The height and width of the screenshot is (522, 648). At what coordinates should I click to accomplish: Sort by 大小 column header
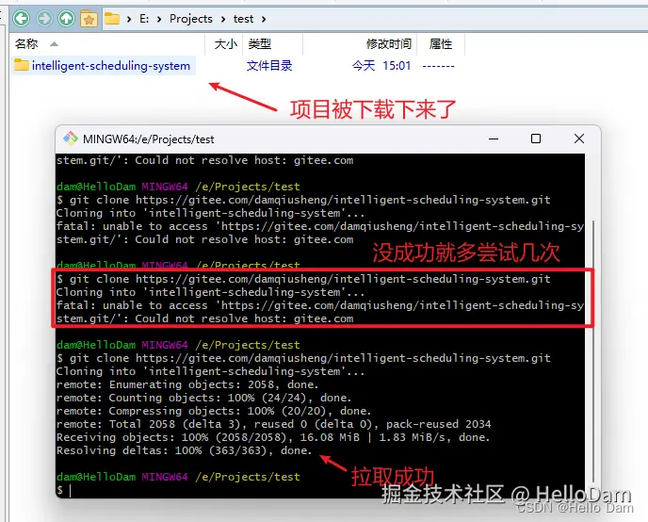click(x=226, y=43)
